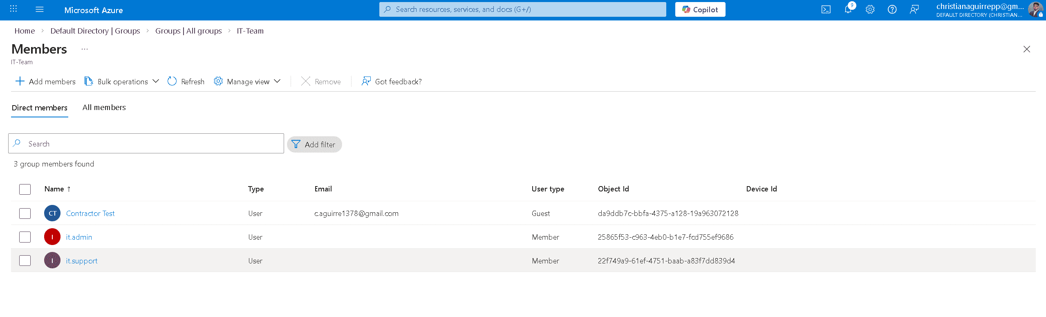The width and height of the screenshot is (1046, 317).
Task: Select the Direct members tab
Action: (x=40, y=108)
